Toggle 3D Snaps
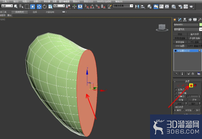The image size is (202, 139). coord(87,7)
